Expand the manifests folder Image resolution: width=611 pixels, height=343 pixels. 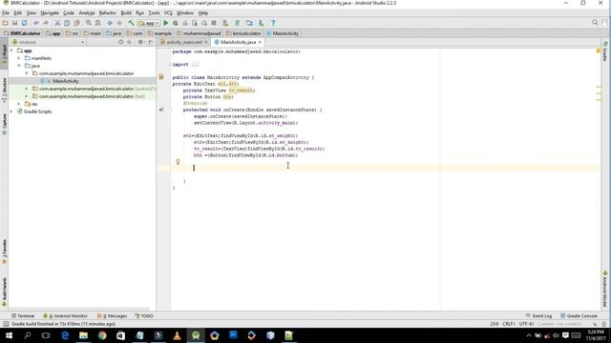click(x=19, y=58)
